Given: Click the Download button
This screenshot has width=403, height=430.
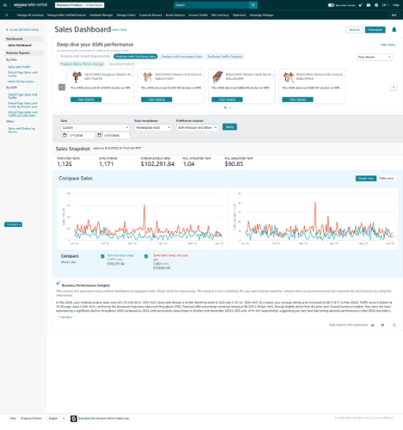Looking at the screenshot, I should [375, 29].
